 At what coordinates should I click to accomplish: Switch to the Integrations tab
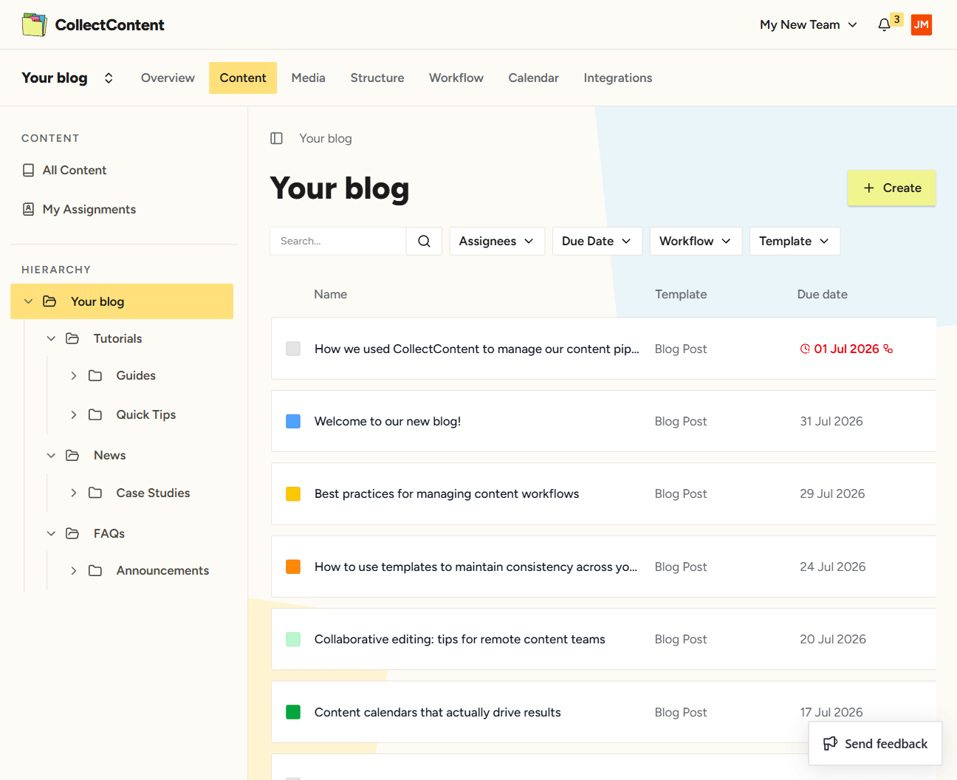(x=618, y=78)
